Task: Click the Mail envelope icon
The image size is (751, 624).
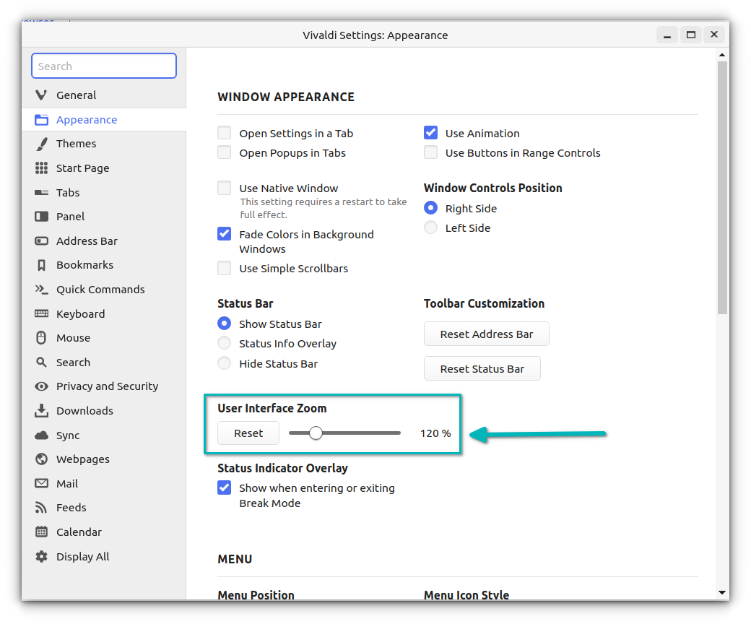Action: pyautogui.click(x=41, y=483)
